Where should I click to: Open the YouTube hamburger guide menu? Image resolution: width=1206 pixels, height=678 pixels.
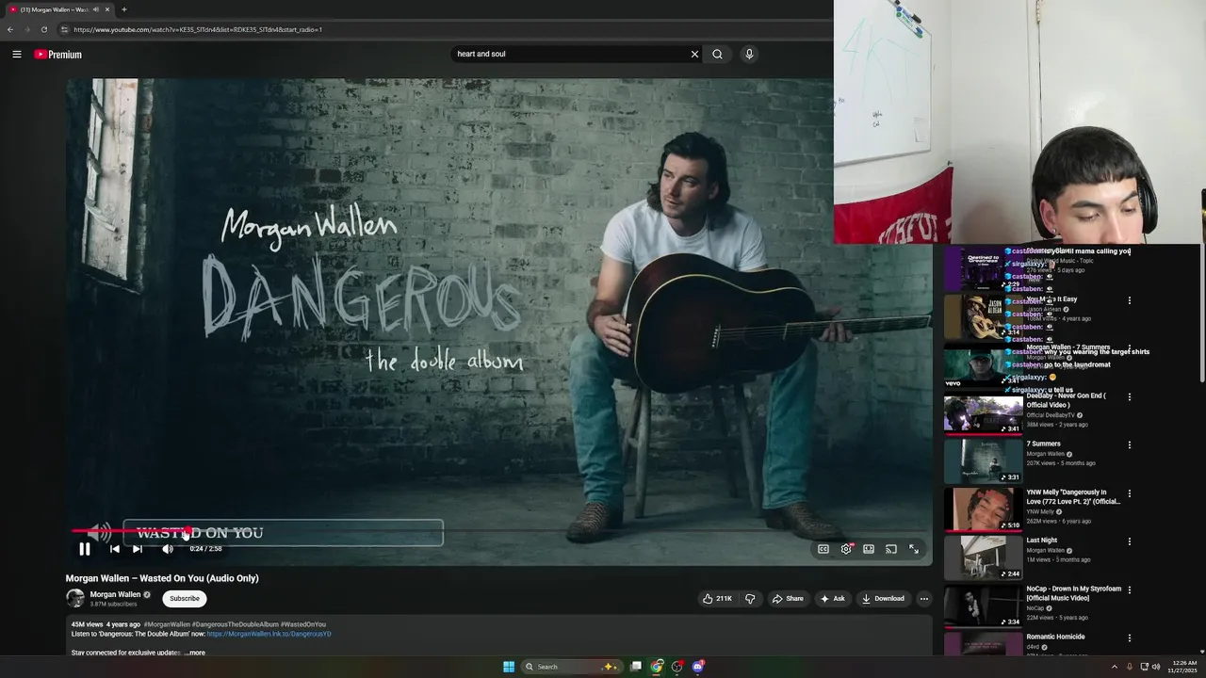pyautogui.click(x=16, y=54)
